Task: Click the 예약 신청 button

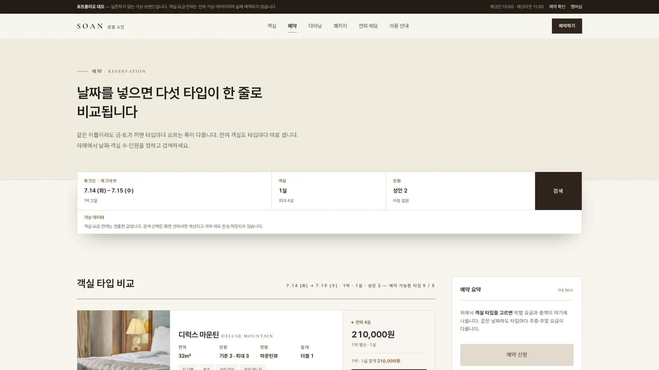Action: click(x=516, y=355)
